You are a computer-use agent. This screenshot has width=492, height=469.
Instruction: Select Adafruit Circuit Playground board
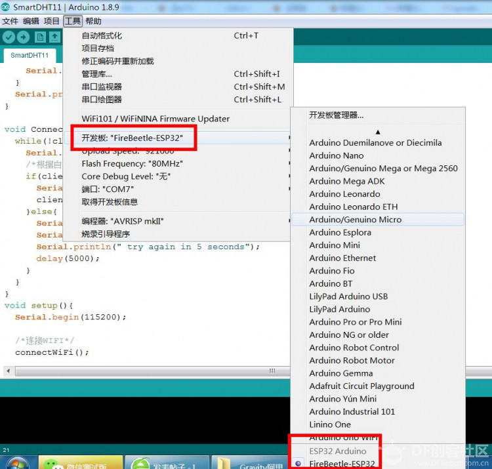pyautogui.click(x=378, y=386)
